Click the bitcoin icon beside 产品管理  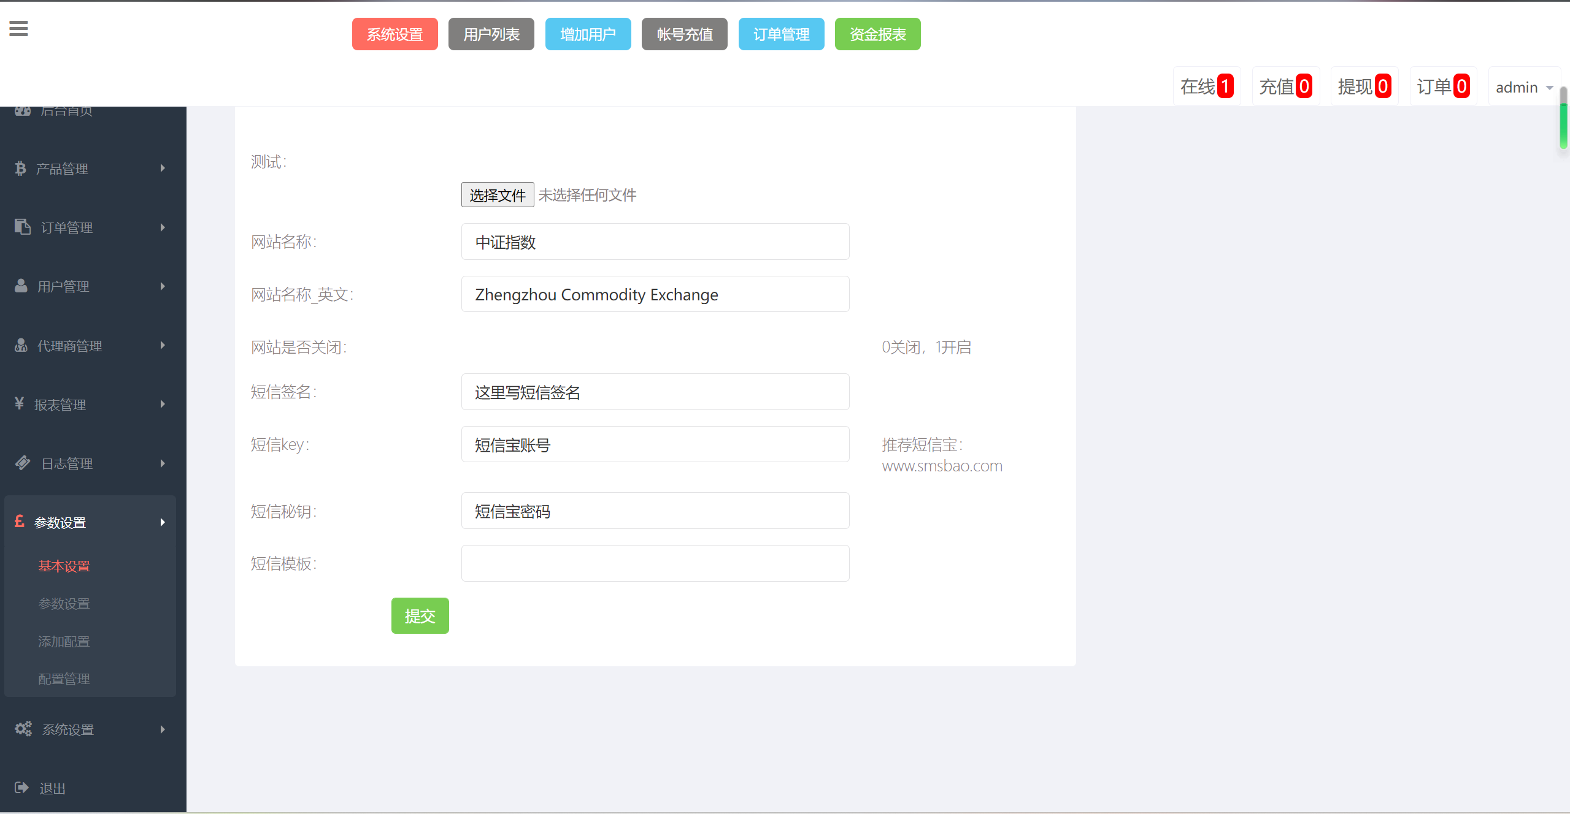(21, 169)
